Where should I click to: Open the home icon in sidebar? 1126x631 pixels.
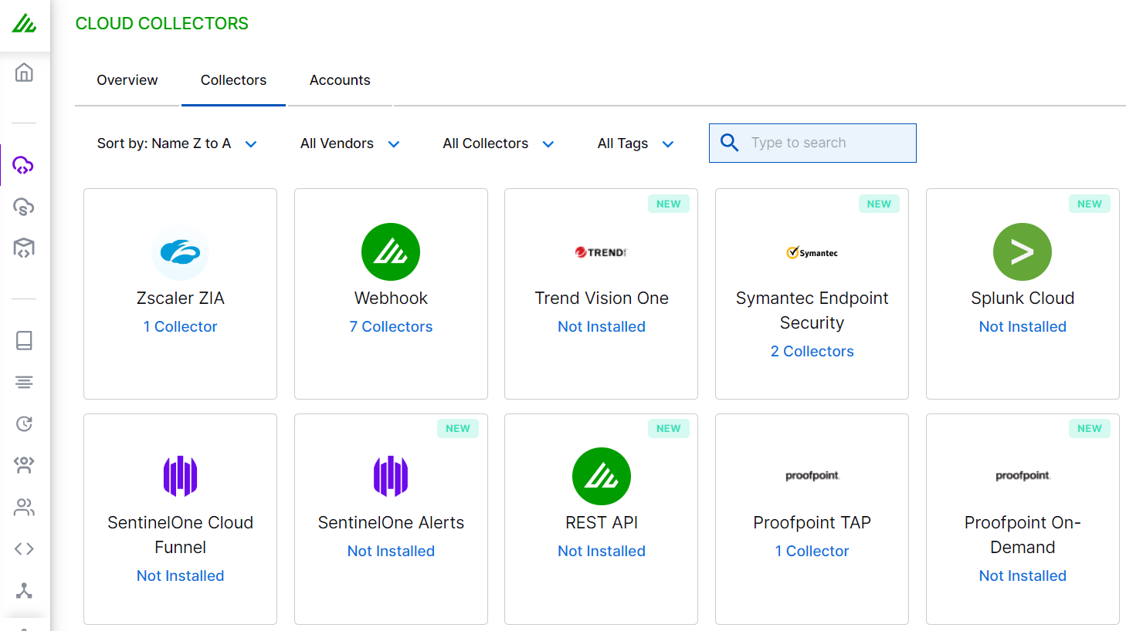[24, 73]
